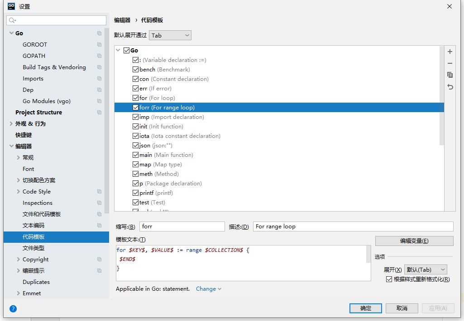Uncheck the bench (Benchmark) template
This screenshot has height=321, width=464.
(135, 70)
